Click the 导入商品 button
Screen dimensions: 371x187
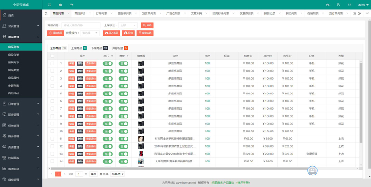(x=111, y=33)
